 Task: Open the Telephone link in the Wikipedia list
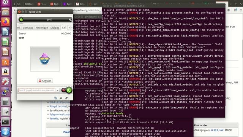[56, 115]
